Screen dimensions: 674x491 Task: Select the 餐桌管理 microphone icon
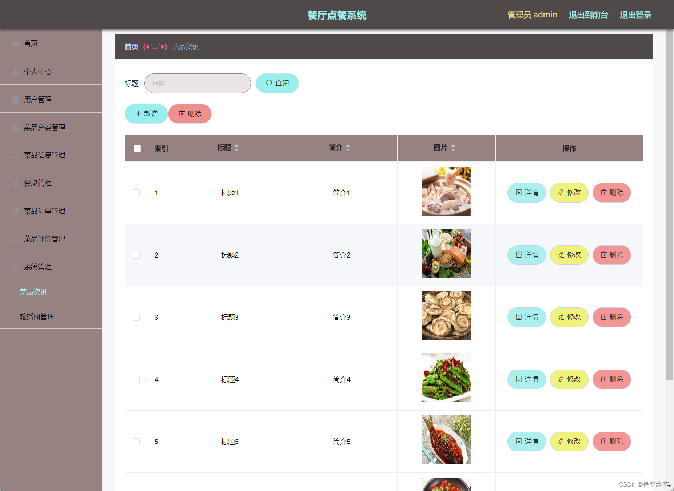(x=15, y=183)
